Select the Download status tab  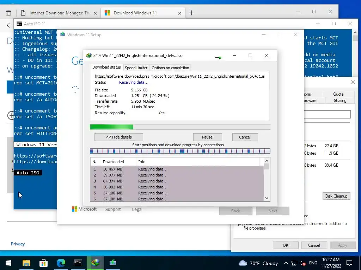pos(106,67)
